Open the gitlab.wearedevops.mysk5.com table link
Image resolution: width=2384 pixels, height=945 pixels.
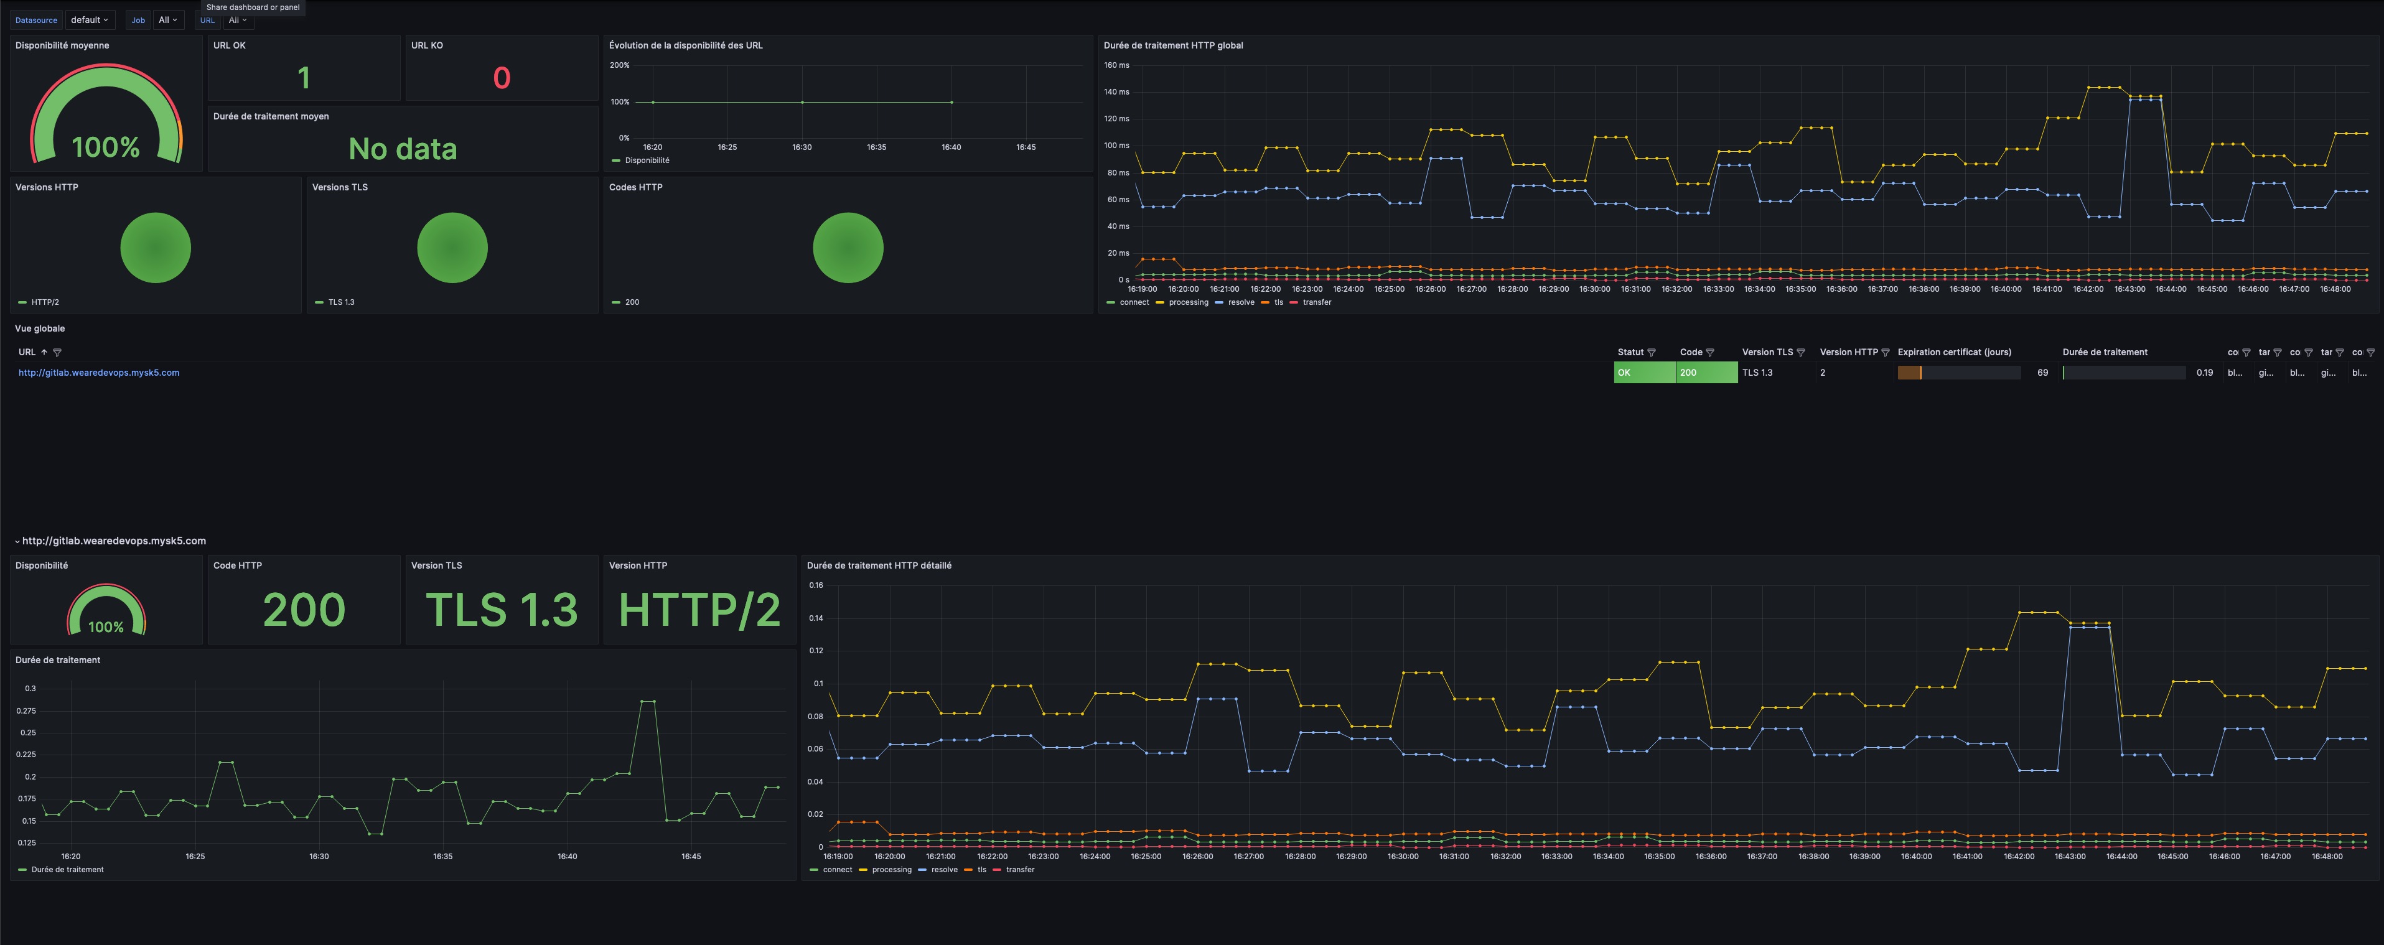coord(99,373)
